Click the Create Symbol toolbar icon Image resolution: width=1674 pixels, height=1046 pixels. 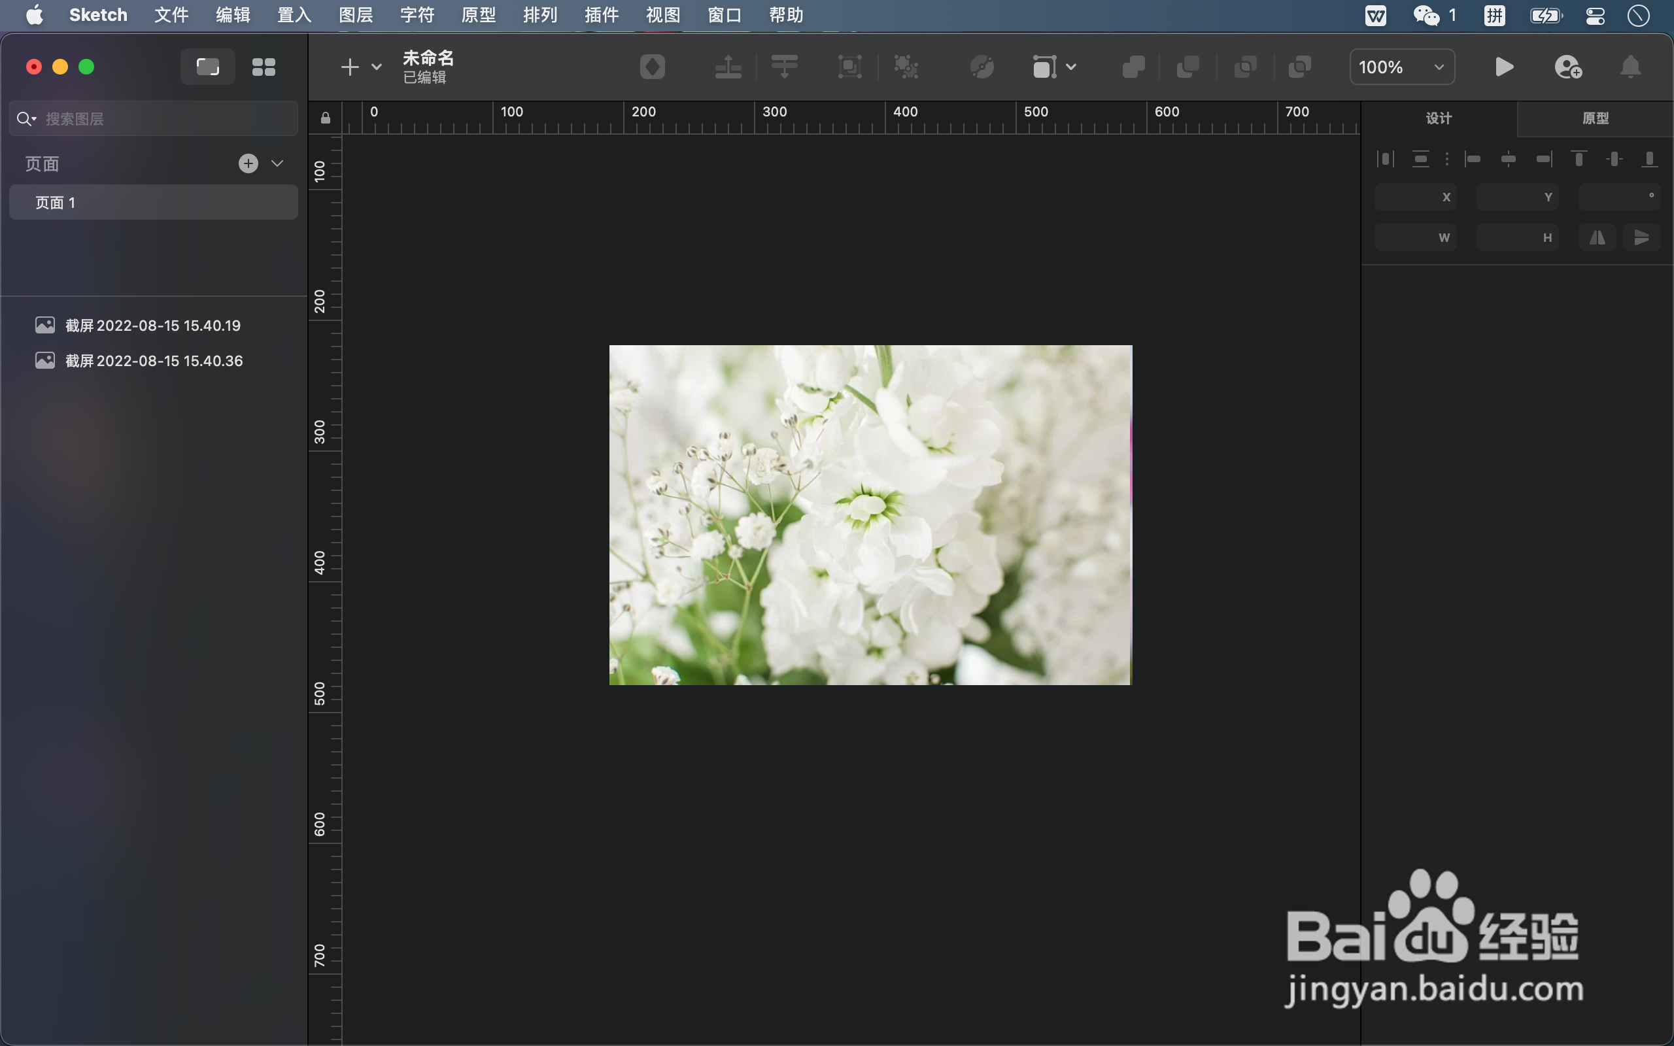[653, 67]
